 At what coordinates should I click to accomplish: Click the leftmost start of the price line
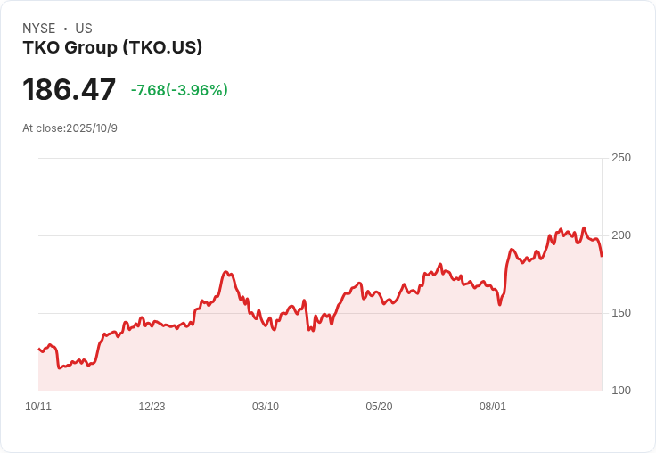(38, 349)
